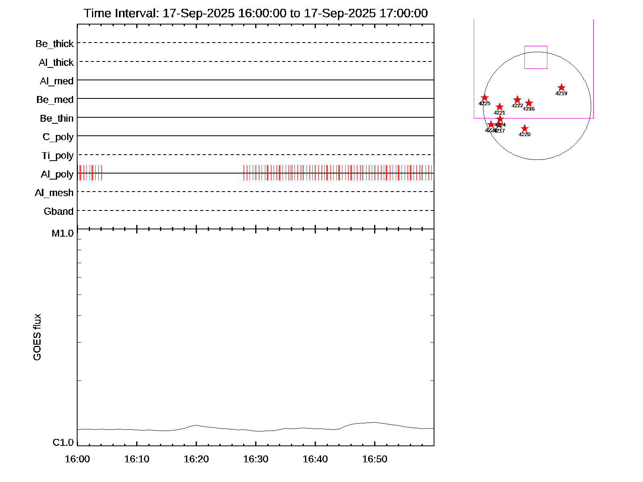Click the 16:20 time axis label

(x=196, y=459)
